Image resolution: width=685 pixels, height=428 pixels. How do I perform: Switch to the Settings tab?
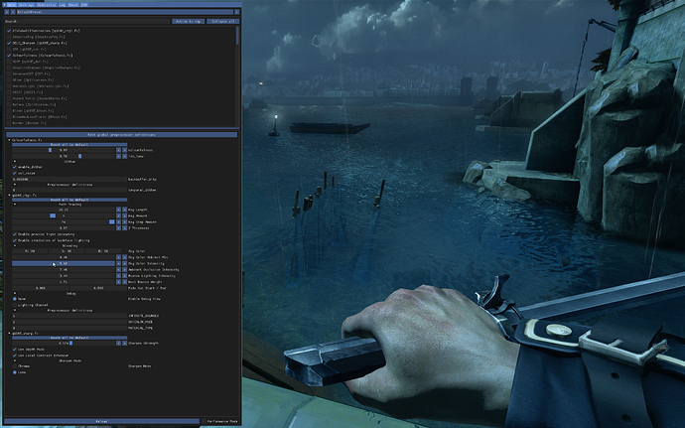point(26,5)
